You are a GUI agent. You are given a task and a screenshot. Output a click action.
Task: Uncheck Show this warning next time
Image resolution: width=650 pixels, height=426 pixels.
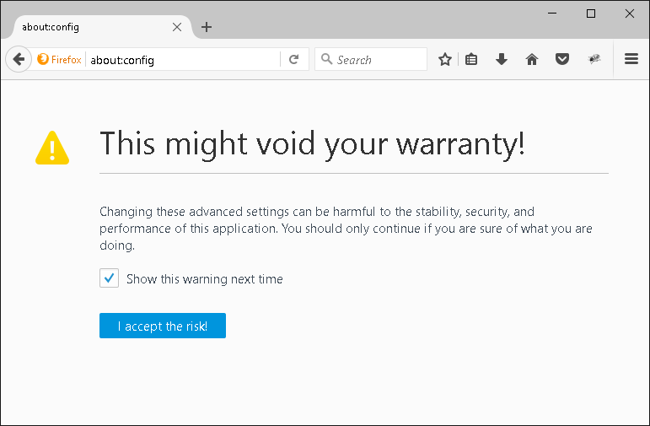(x=109, y=278)
